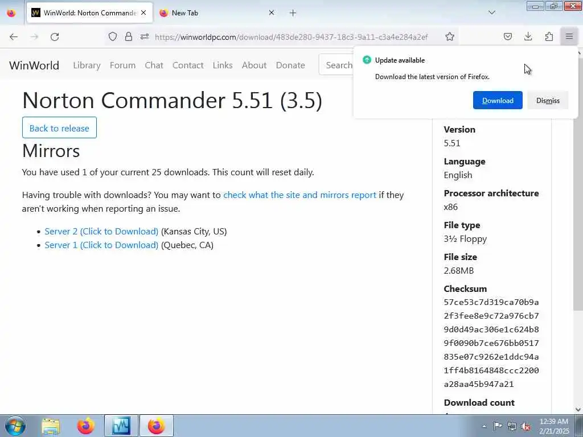Close the WinWorld Norton Commander tab
This screenshot has width=583, height=437.
[143, 13]
